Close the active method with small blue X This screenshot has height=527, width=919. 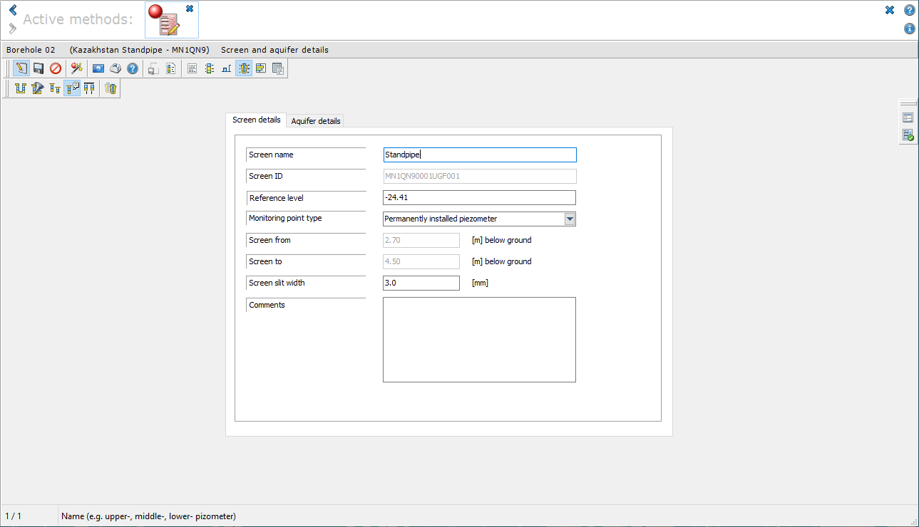click(189, 9)
